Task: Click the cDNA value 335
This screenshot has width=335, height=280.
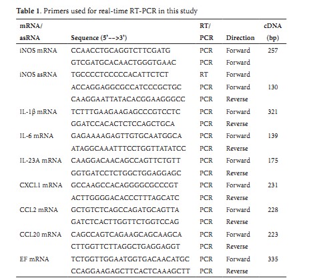Action: click(x=273, y=259)
